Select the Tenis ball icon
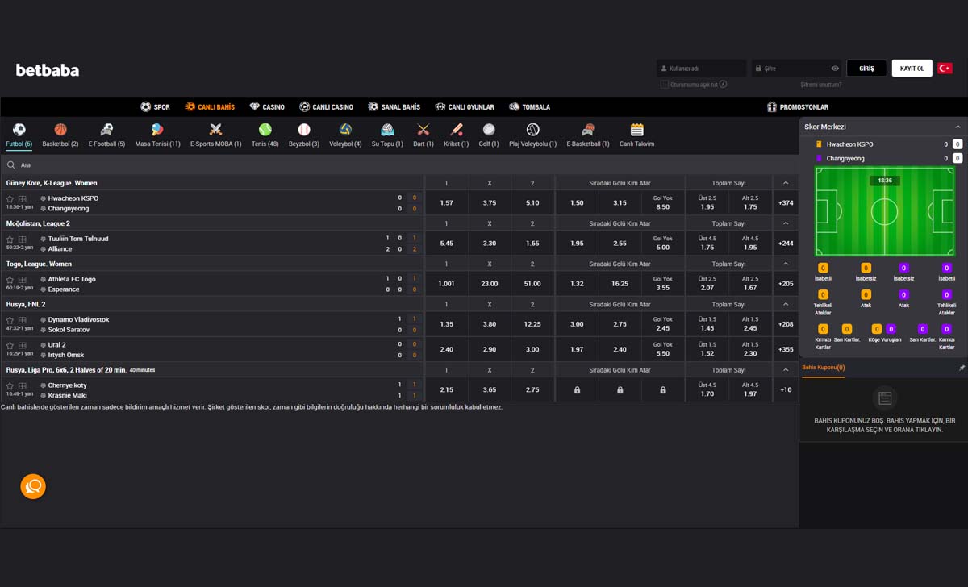This screenshot has height=587, width=968. [x=265, y=129]
